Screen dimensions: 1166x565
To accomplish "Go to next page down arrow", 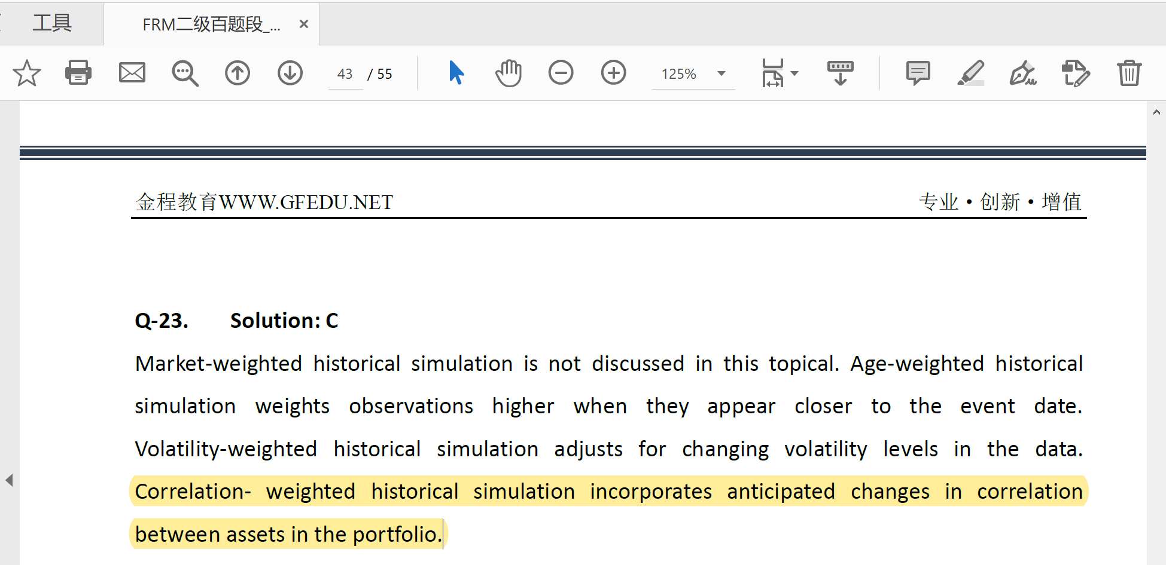I will (290, 73).
